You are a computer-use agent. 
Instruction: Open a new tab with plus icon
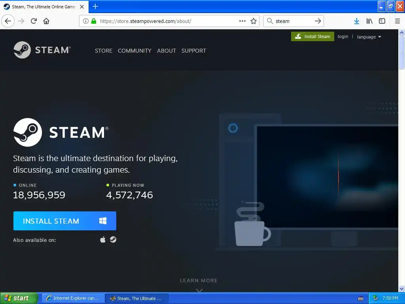95,6
